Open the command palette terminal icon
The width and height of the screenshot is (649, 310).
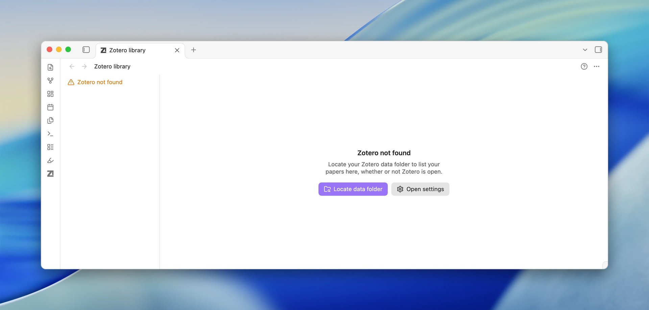[50, 134]
